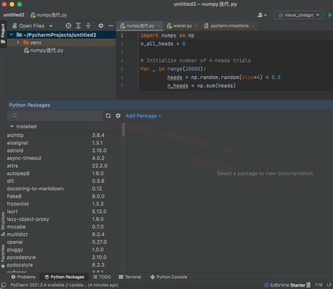
Task: Expand the venv folder in project tree
Action: (x=18, y=42)
